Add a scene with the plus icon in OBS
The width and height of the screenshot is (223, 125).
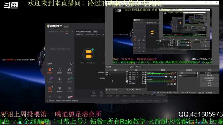click(107, 89)
